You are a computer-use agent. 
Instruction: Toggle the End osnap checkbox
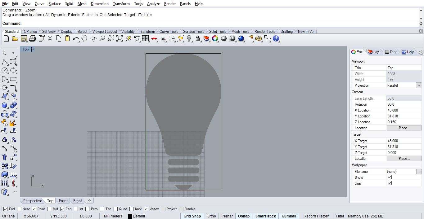coord(5,209)
